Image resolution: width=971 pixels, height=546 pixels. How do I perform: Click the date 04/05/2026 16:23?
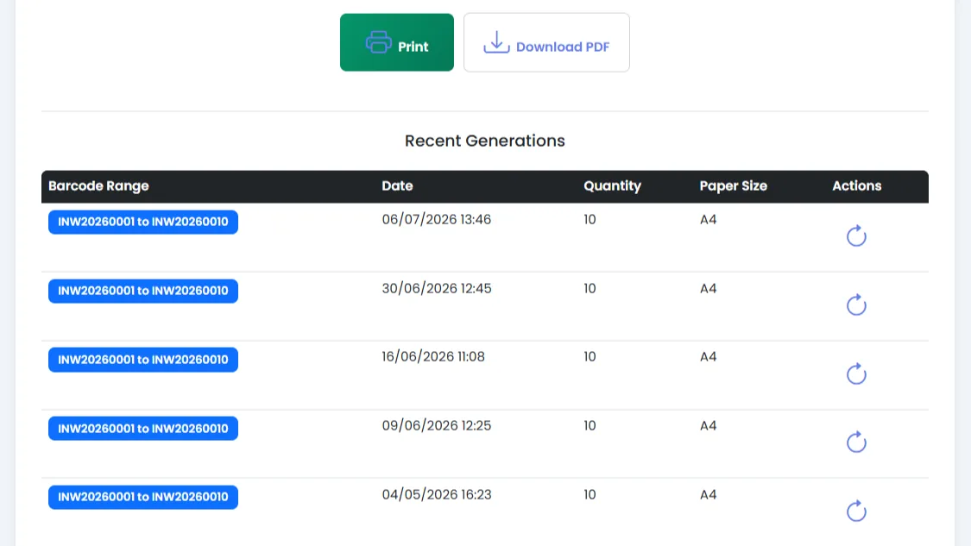(437, 494)
